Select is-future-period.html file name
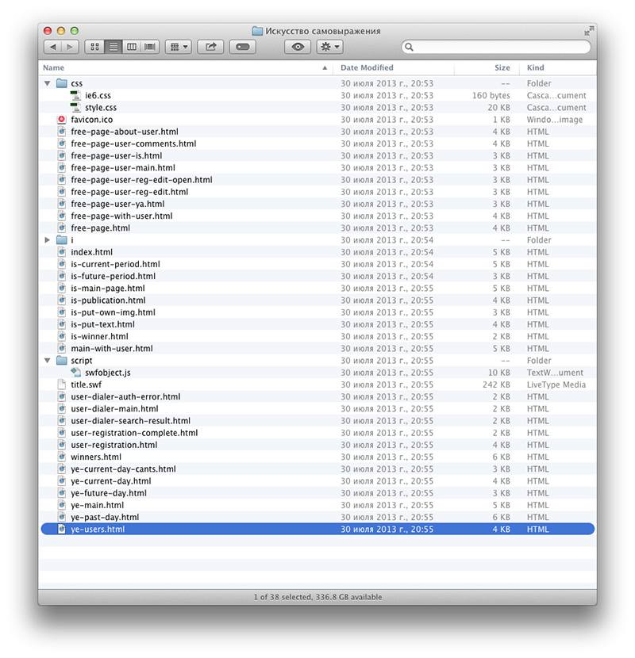This screenshot has height=658, width=635. tap(113, 276)
